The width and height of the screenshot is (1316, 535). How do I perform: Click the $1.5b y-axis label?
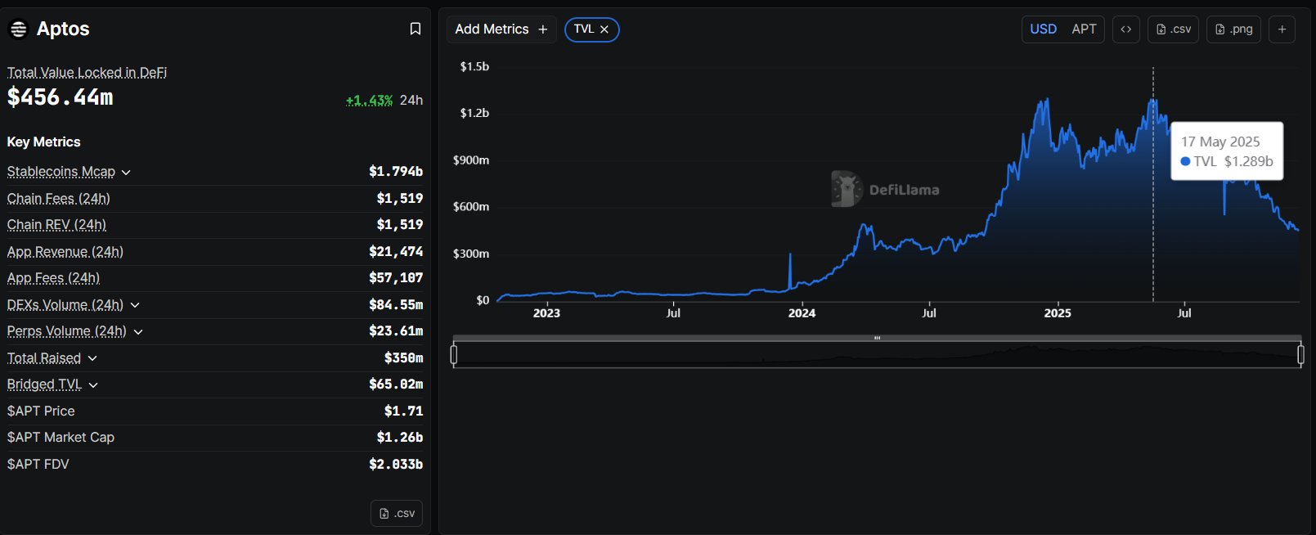[x=474, y=66]
